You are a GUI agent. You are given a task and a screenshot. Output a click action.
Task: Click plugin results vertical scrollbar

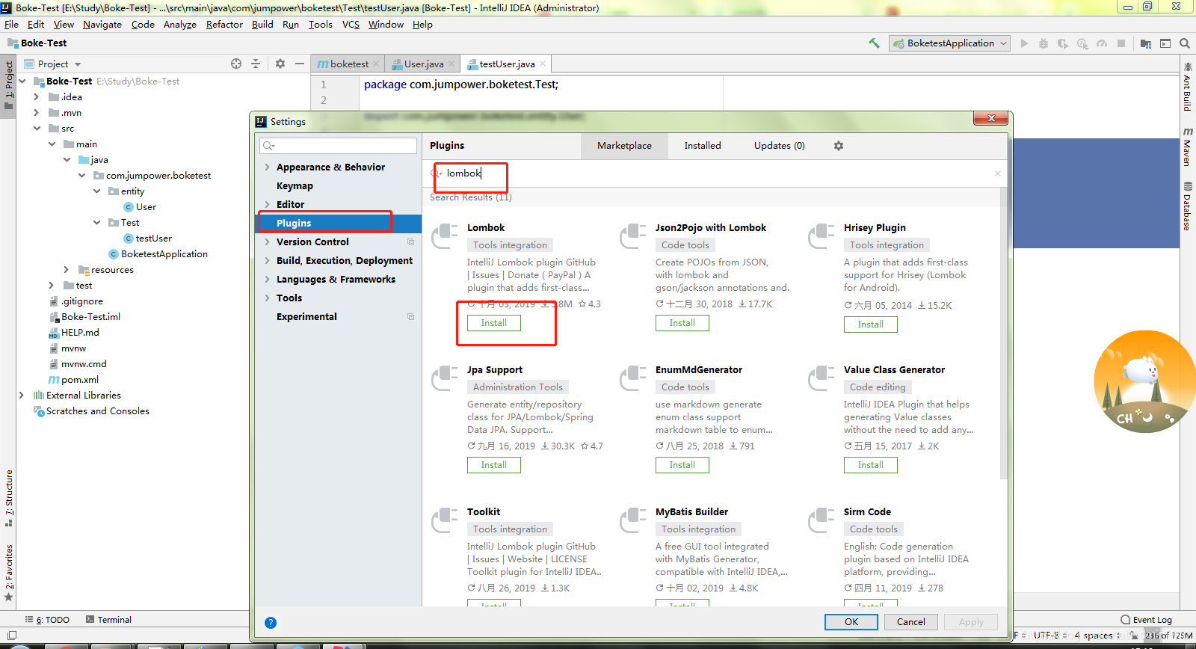[x=1003, y=333]
